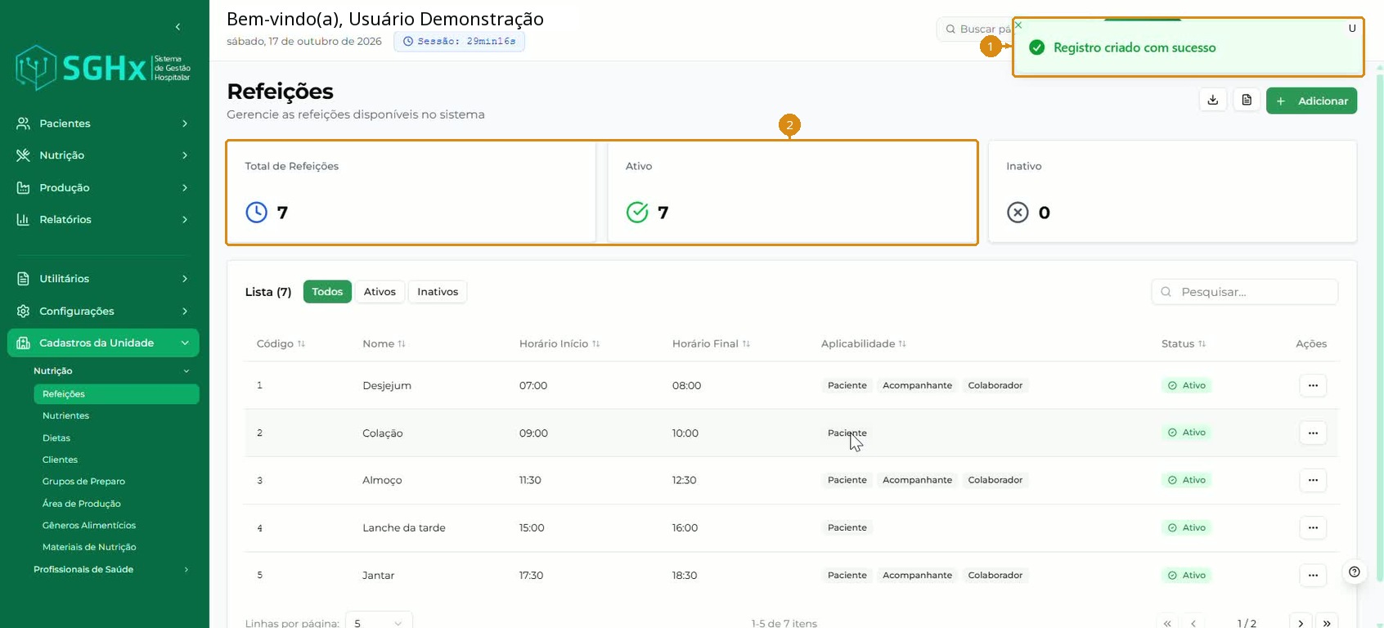This screenshot has width=1384, height=628.
Task: Expand the Nutrição top-level sidebar menu
Action: click(103, 155)
